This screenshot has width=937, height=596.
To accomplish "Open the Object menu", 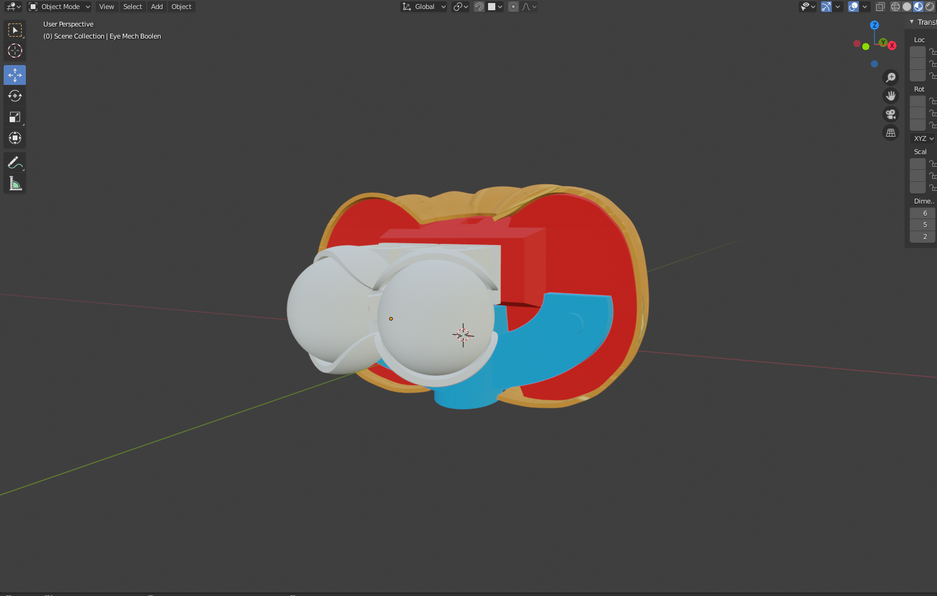I will pos(181,7).
